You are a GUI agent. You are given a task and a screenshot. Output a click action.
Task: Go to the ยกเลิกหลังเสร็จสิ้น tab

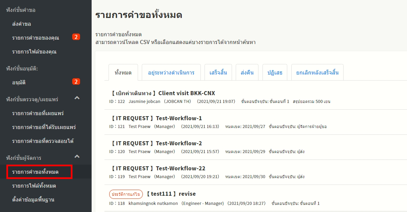[317, 72]
